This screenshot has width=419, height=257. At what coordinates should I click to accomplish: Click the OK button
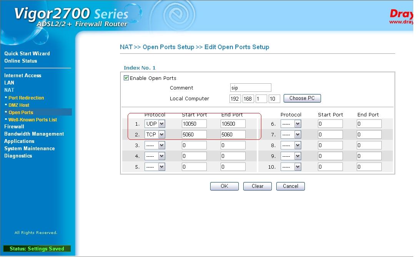coord(224,186)
